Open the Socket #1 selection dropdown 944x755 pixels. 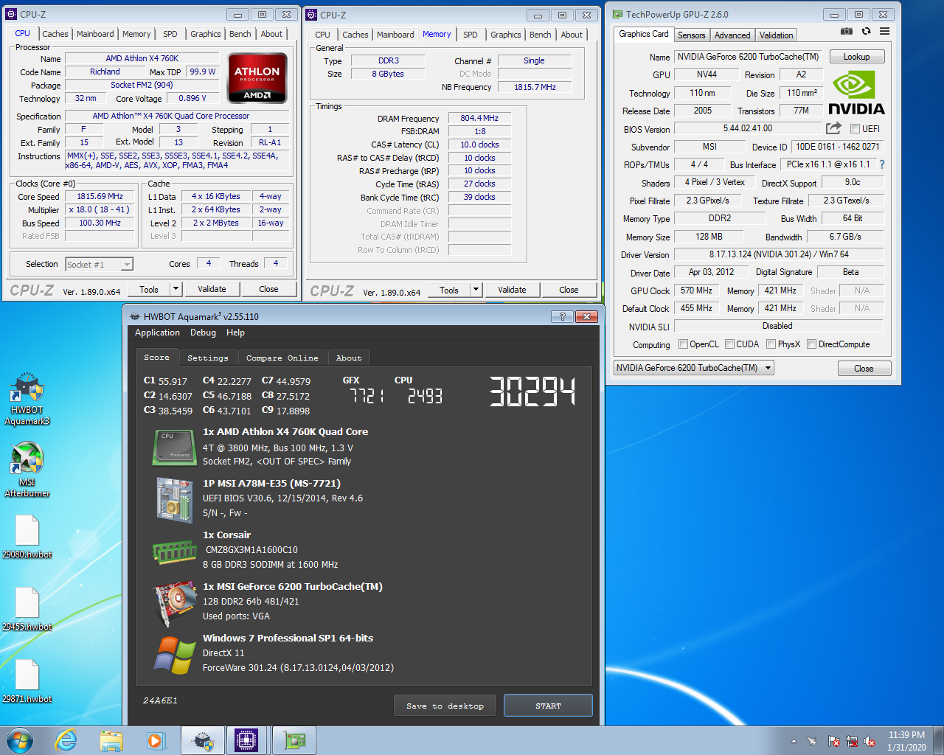(99, 264)
